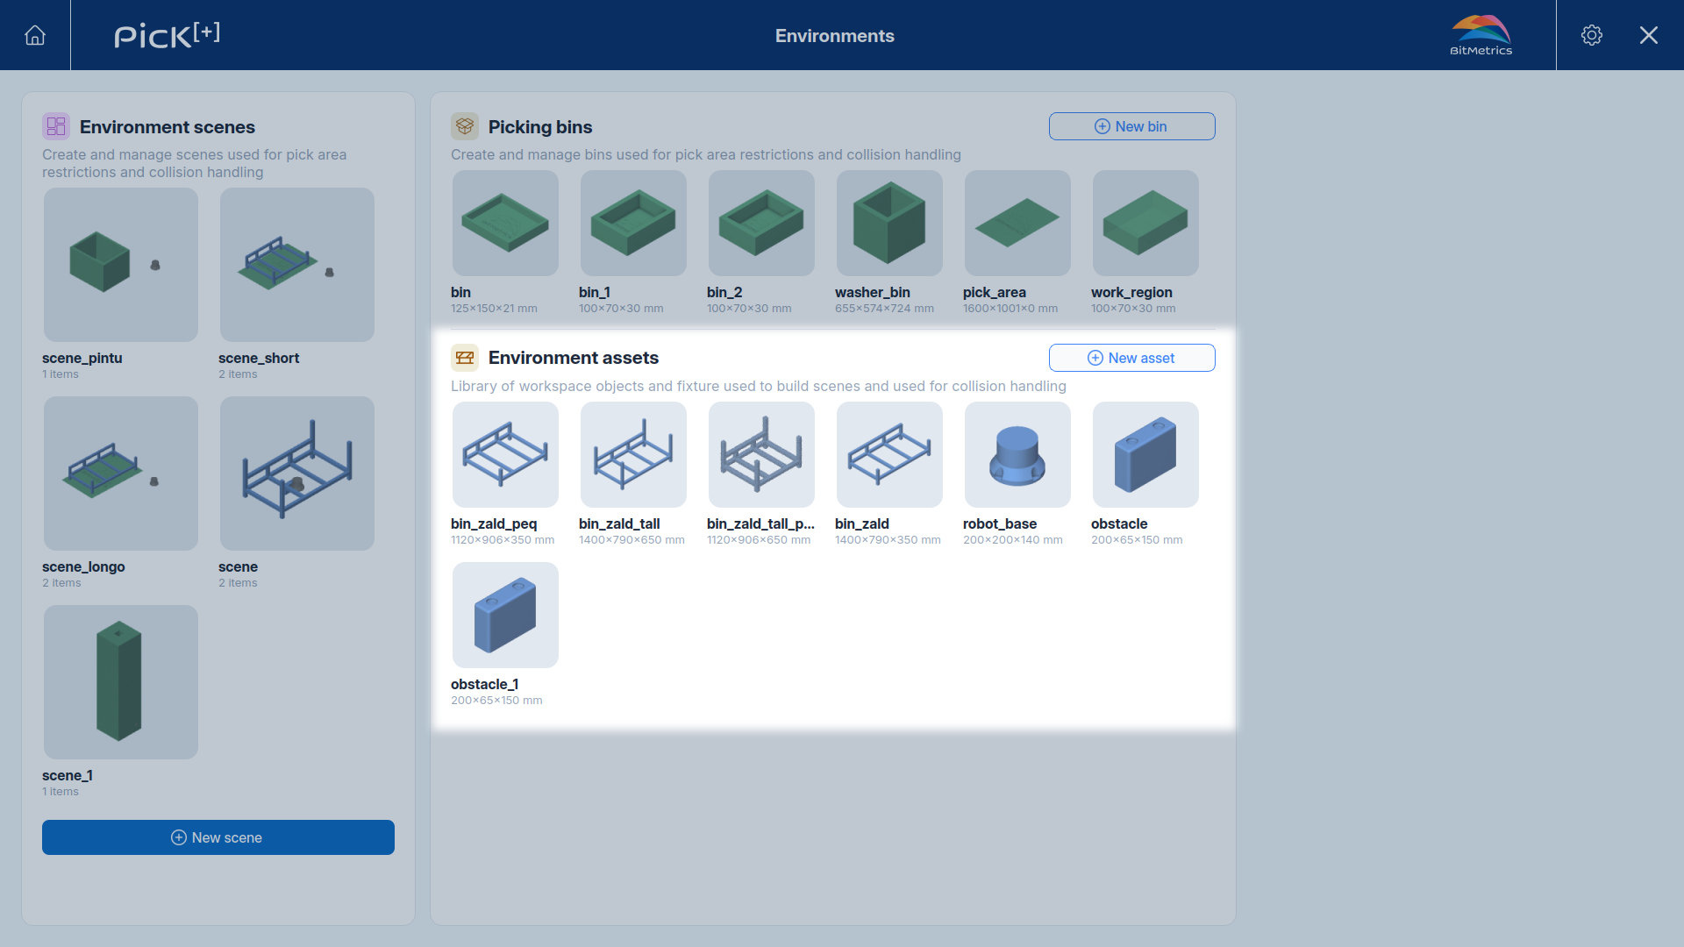Click the bin_zald_peq name label
Image resolution: width=1684 pixels, height=947 pixels.
(494, 523)
